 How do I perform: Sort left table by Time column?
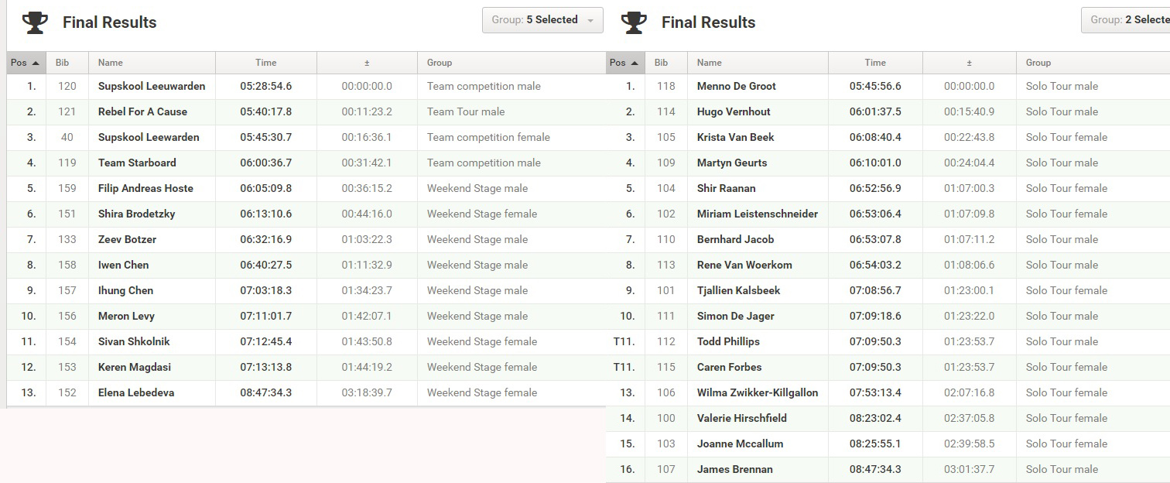tap(265, 63)
